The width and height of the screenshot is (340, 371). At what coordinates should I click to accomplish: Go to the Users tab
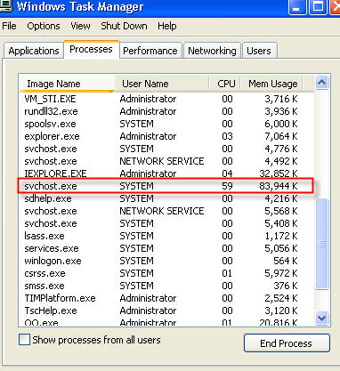(259, 51)
